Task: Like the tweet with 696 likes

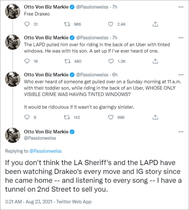Action: [x=111, y=117]
